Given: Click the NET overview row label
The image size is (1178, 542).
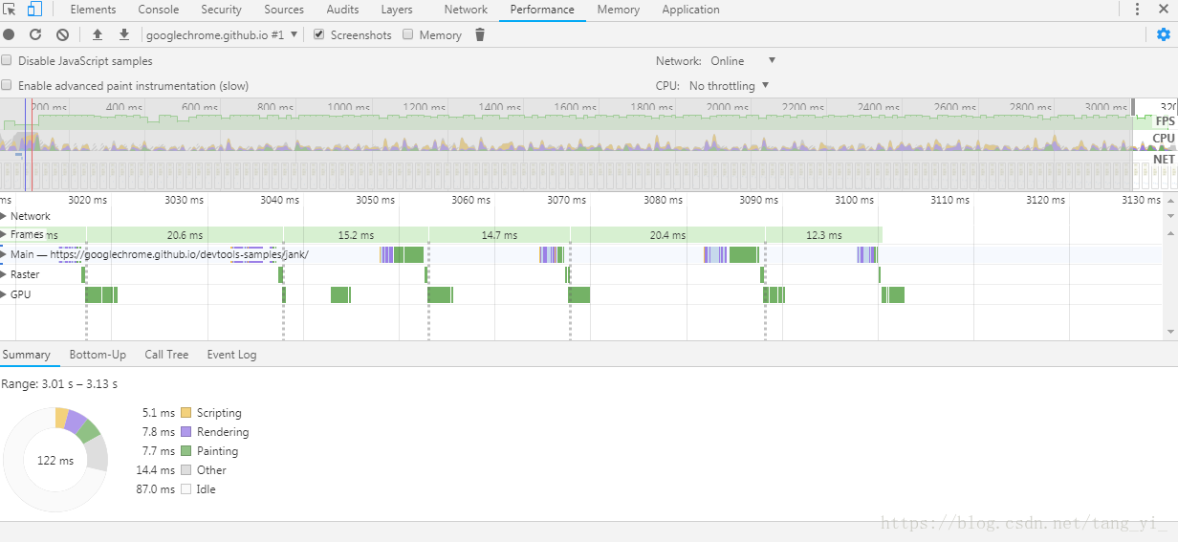Looking at the screenshot, I should (x=1164, y=159).
